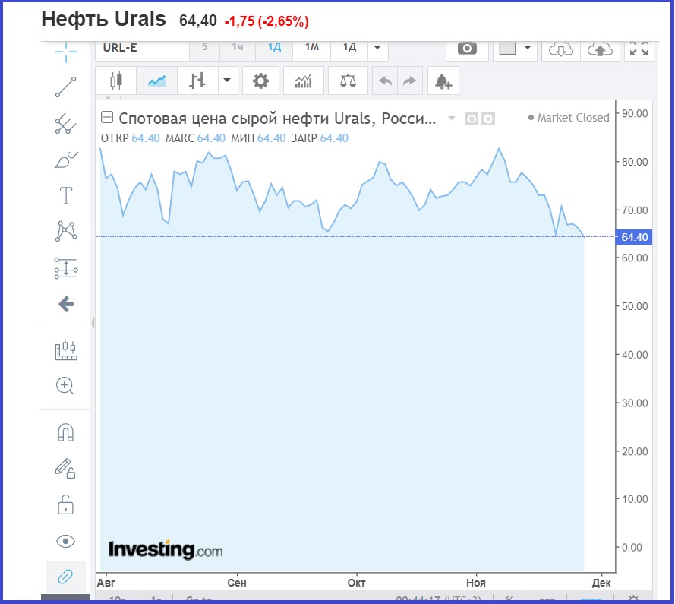Switch to bars chart style
The width and height of the screenshot is (675, 604).
[197, 81]
